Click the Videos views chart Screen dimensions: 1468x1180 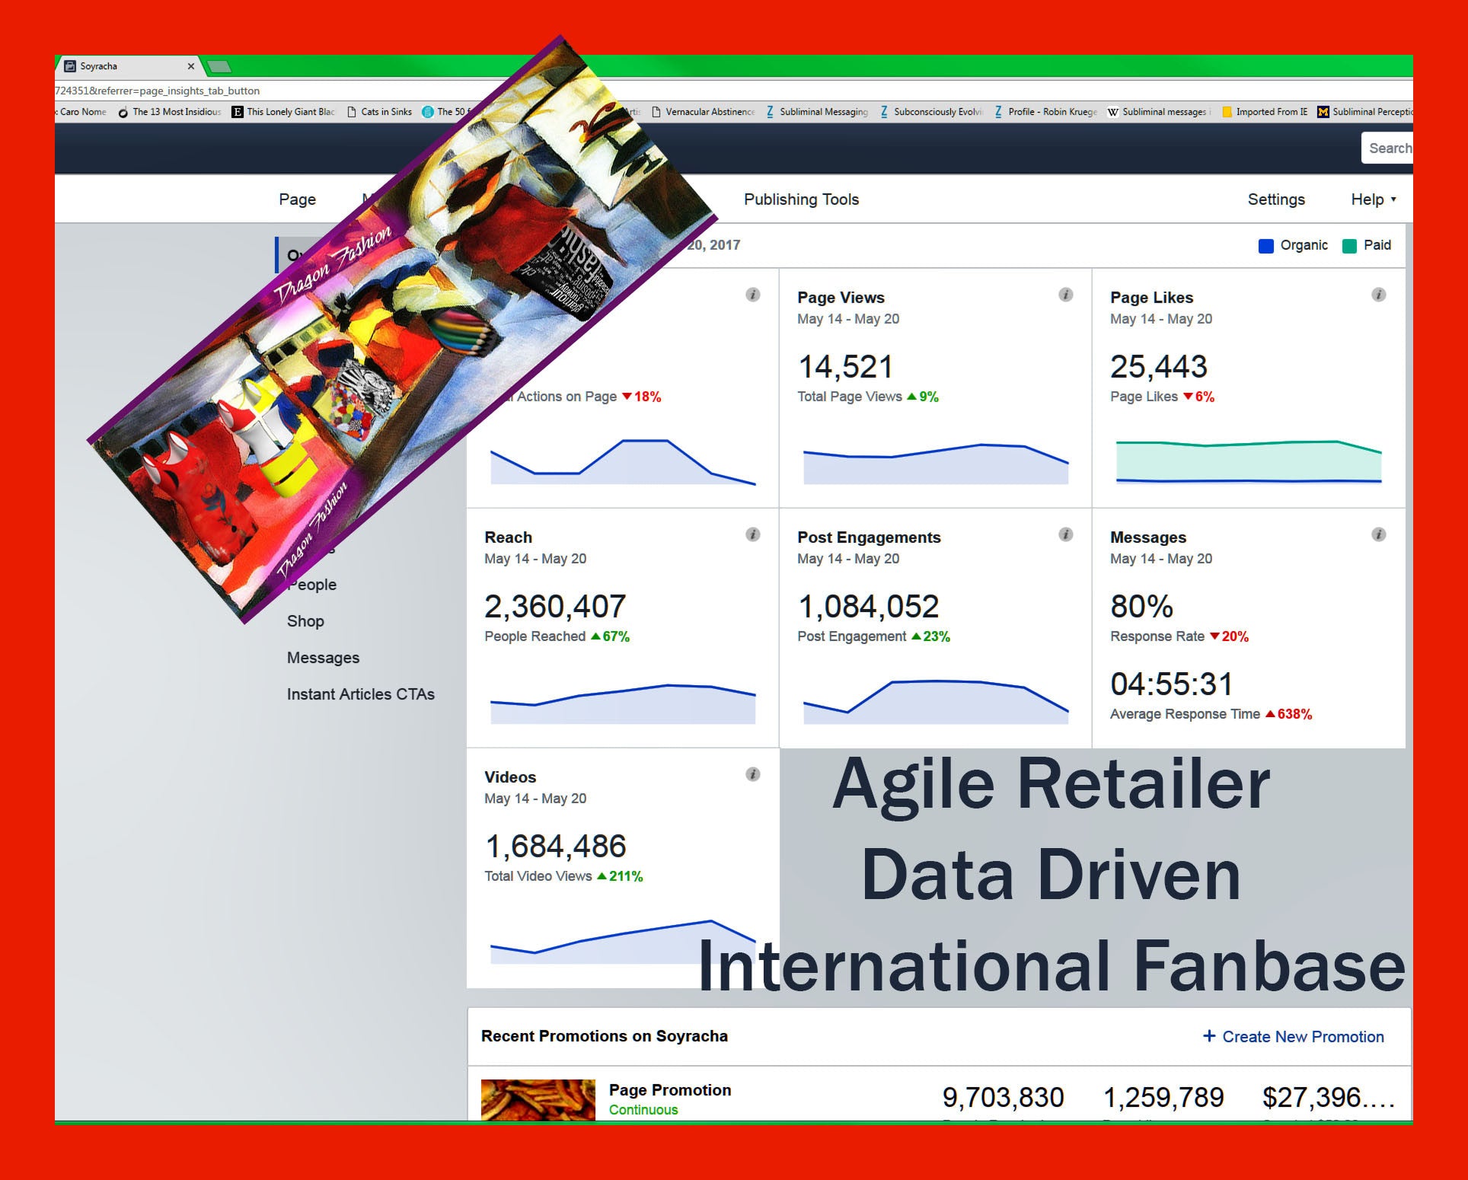click(623, 942)
